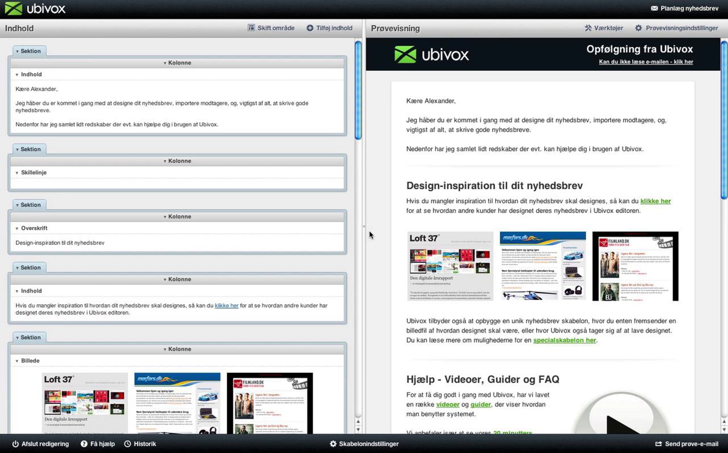Click 'Design-inspiration til dit nyhedsbrev' preview heading
728x453 pixels.
(494, 186)
